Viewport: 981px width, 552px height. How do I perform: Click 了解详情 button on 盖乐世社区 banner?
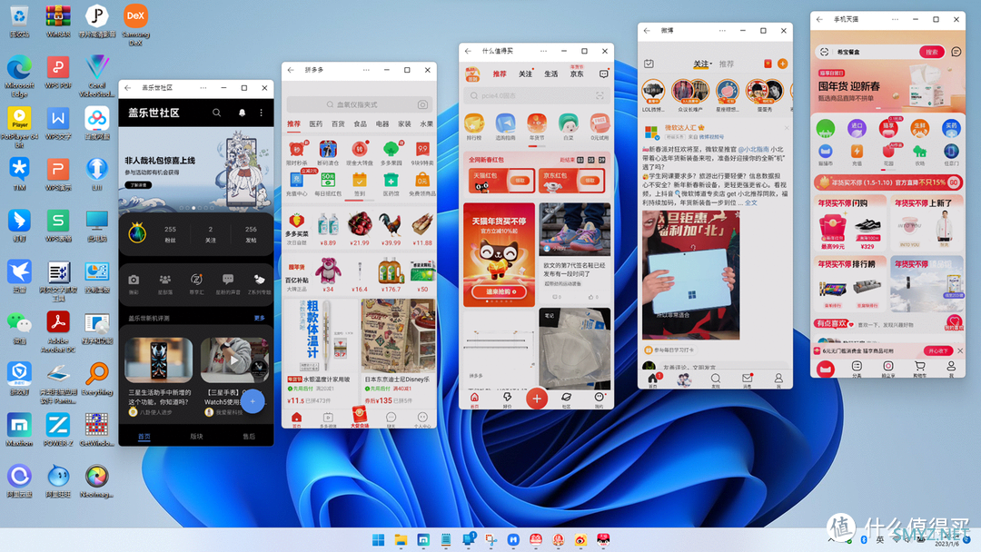click(x=138, y=185)
